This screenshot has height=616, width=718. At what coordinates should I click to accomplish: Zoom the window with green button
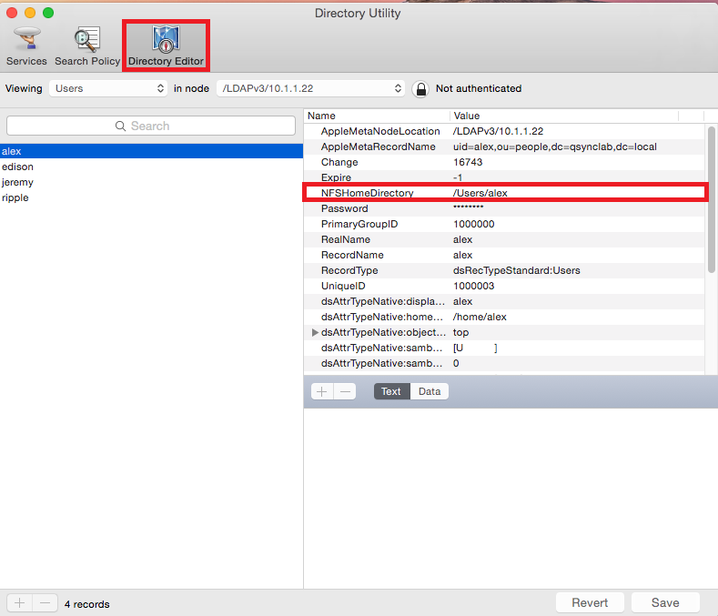tap(48, 13)
